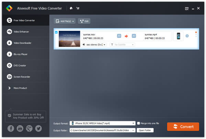Go to home via house icon
Screen dimensions: 206x139
click(71, 8)
